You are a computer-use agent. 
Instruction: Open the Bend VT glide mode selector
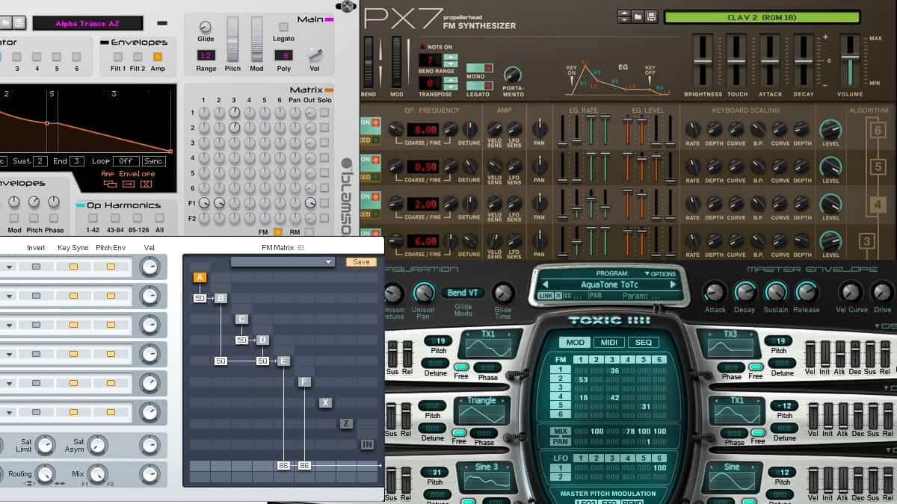[462, 293]
